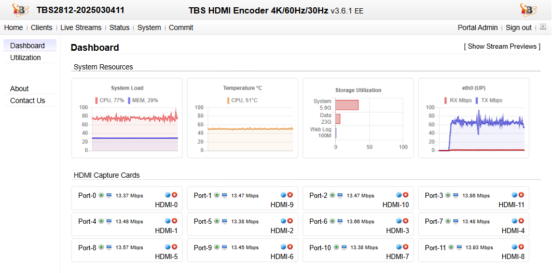Click the green status indicator on Port-10
The image size is (552, 273).
(x=337, y=248)
